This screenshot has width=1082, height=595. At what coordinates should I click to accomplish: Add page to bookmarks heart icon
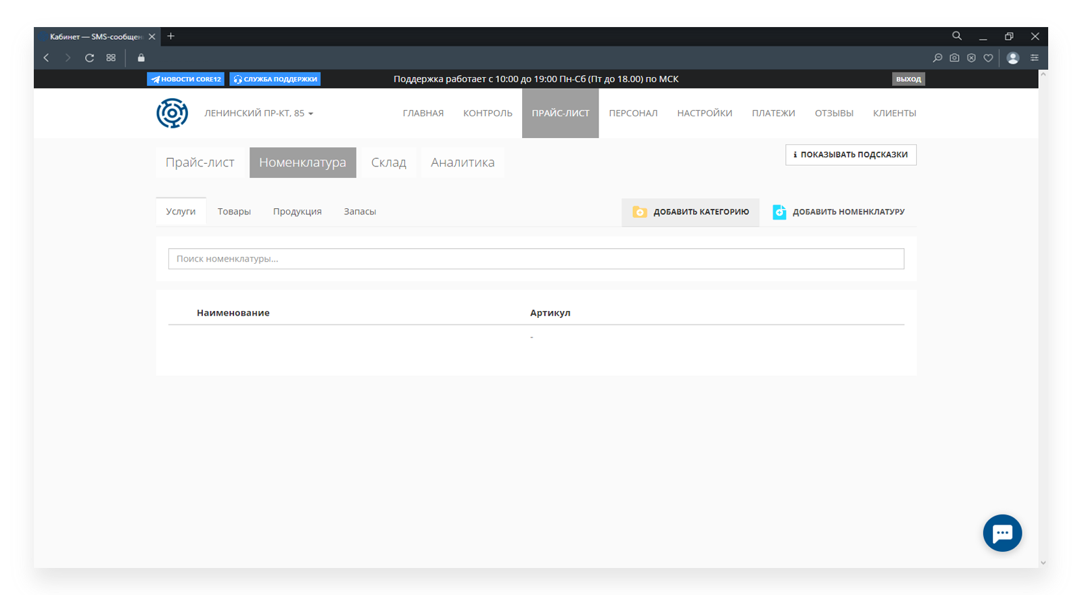988,58
